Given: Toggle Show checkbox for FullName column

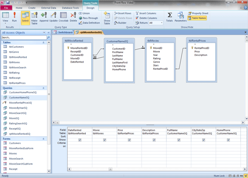Looking at the screenshot, I should 179,140.
